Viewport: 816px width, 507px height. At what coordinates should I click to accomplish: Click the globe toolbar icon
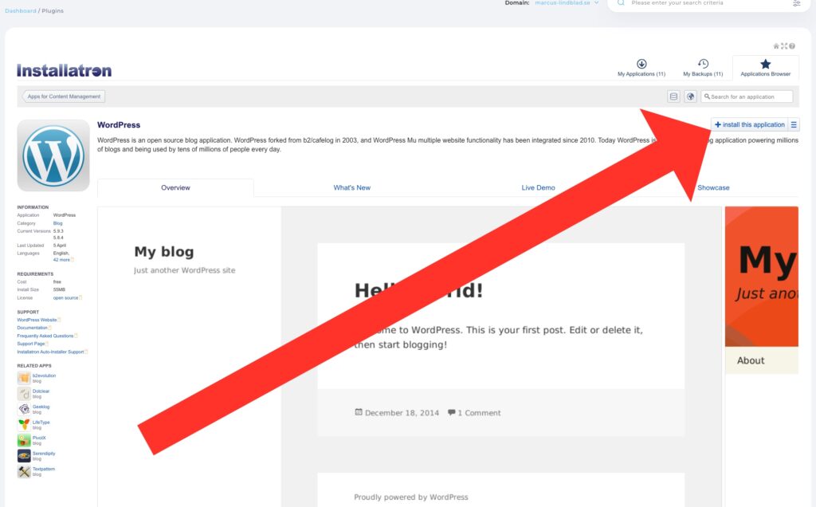[690, 96]
